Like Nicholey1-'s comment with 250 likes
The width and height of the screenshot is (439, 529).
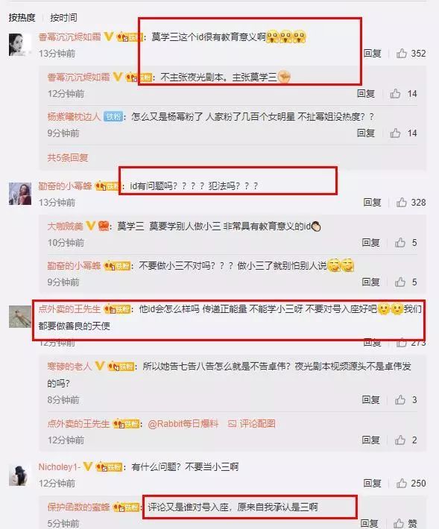(401, 483)
